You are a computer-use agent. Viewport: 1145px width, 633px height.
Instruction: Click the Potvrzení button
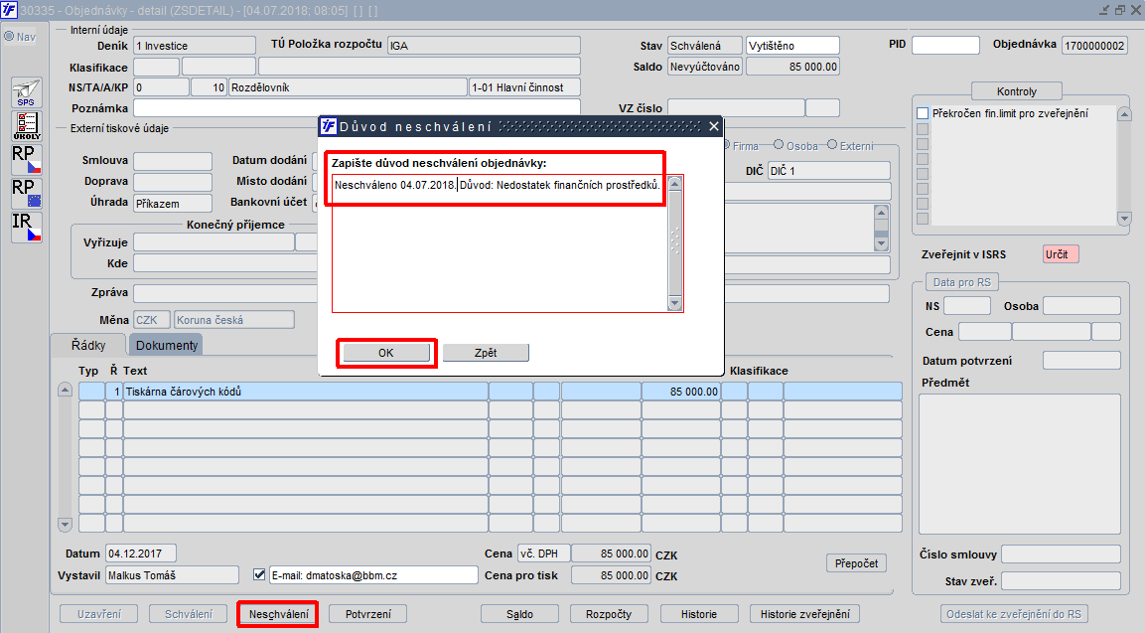(x=368, y=614)
